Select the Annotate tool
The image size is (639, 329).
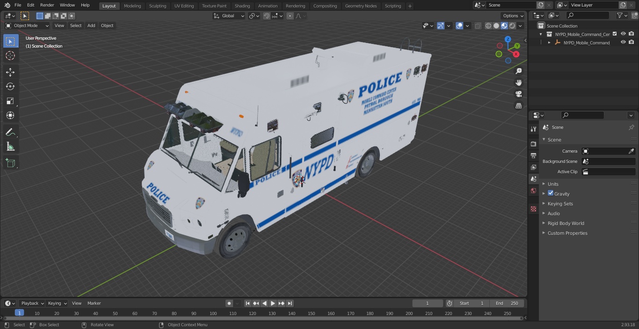point(10,133)
